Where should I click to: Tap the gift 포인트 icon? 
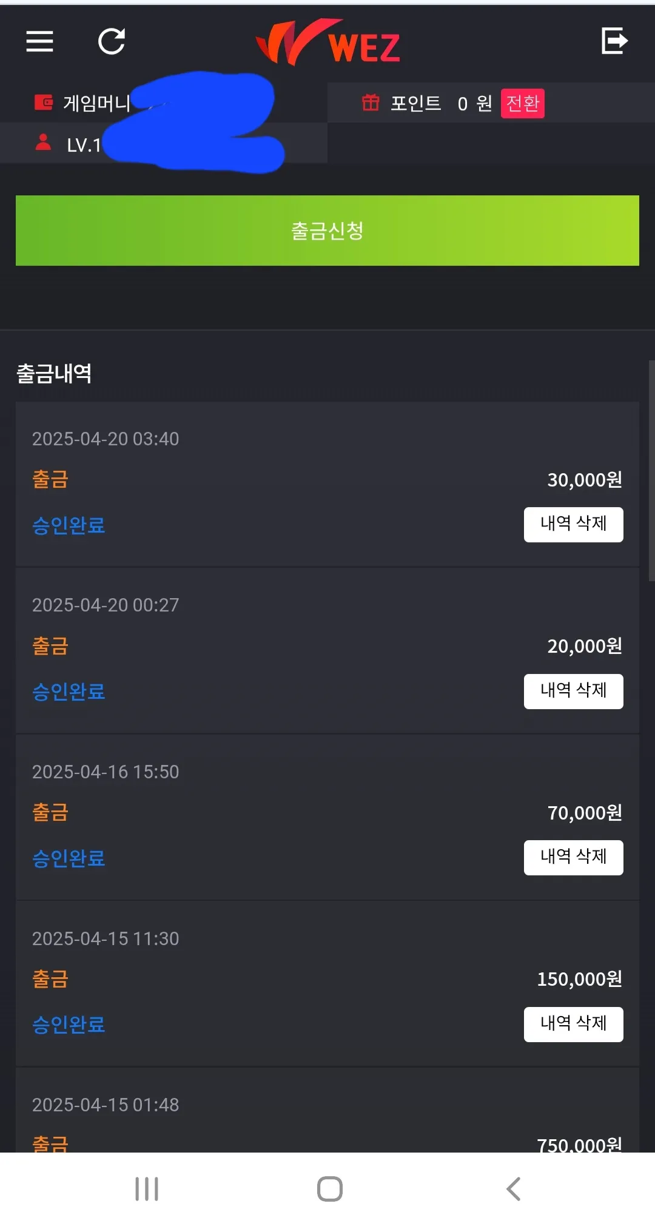tap(371, 102)
